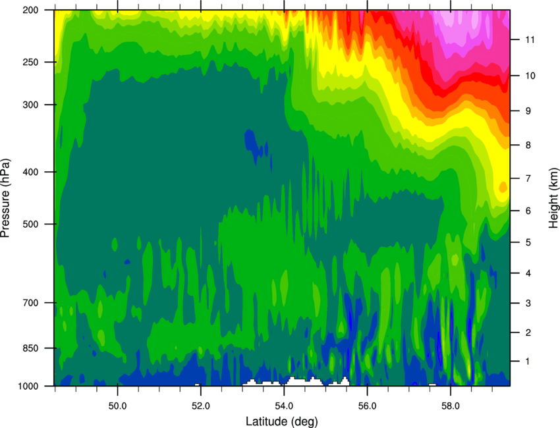Click the 4 km height tick label
Viewport: 560px width, 428px height.
pos(528,273)
